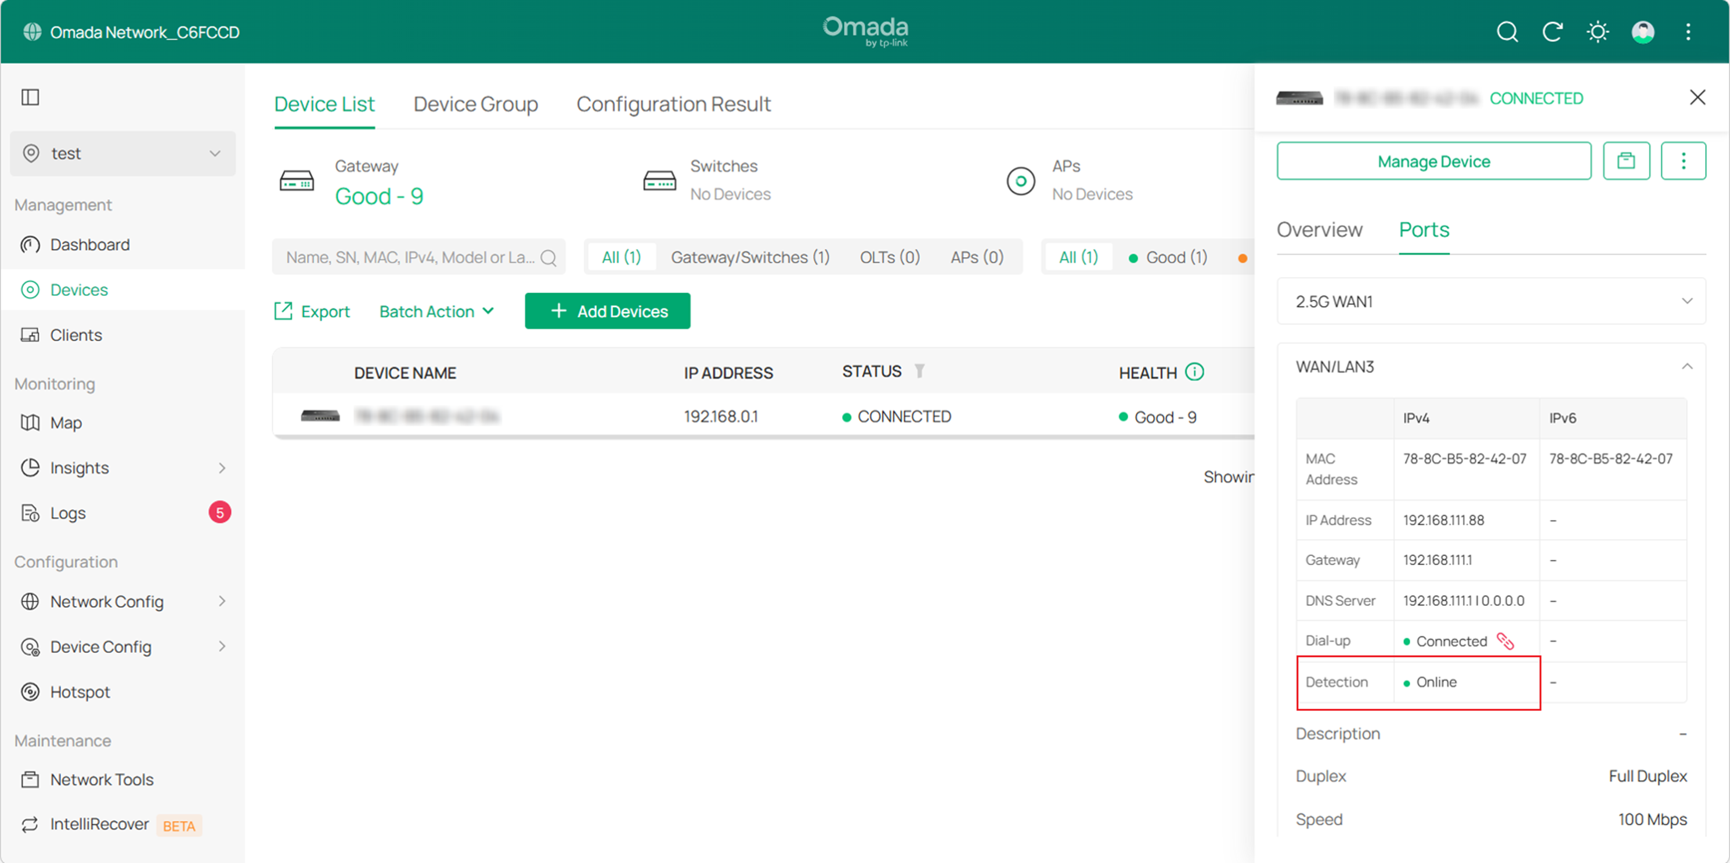Click the STATUS column filter icon

pos(919,371)
